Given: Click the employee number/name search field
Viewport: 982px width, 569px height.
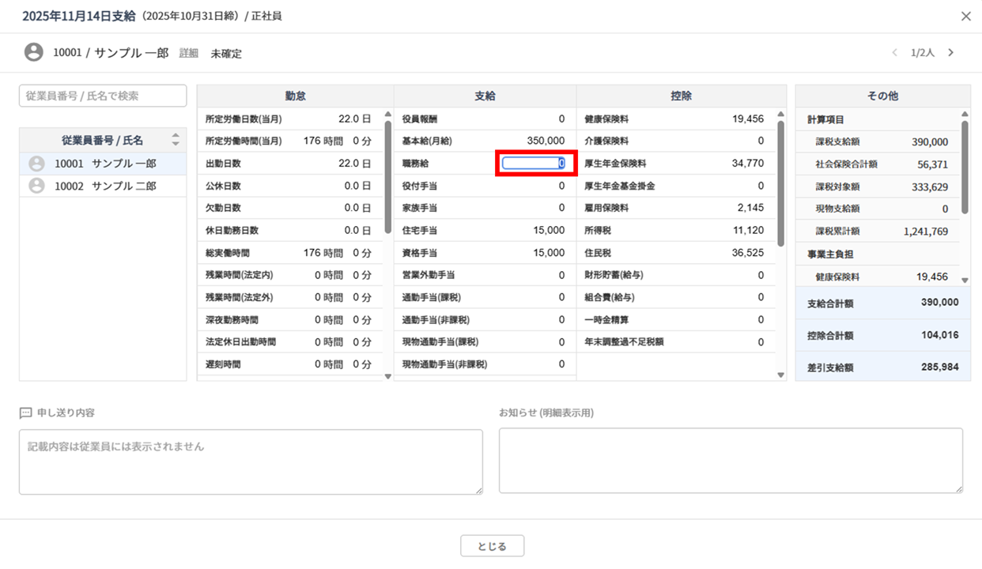Looking at the screenshot, I should pos(103,96).
